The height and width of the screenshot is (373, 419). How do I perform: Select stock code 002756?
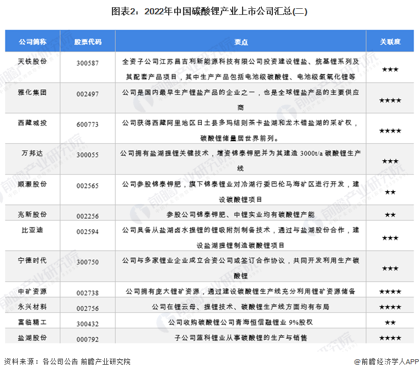(x=88, y=309)
